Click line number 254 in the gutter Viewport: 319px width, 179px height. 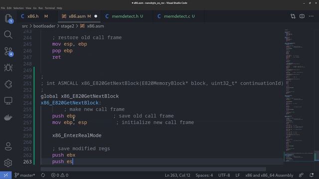[x=27, y=103]
